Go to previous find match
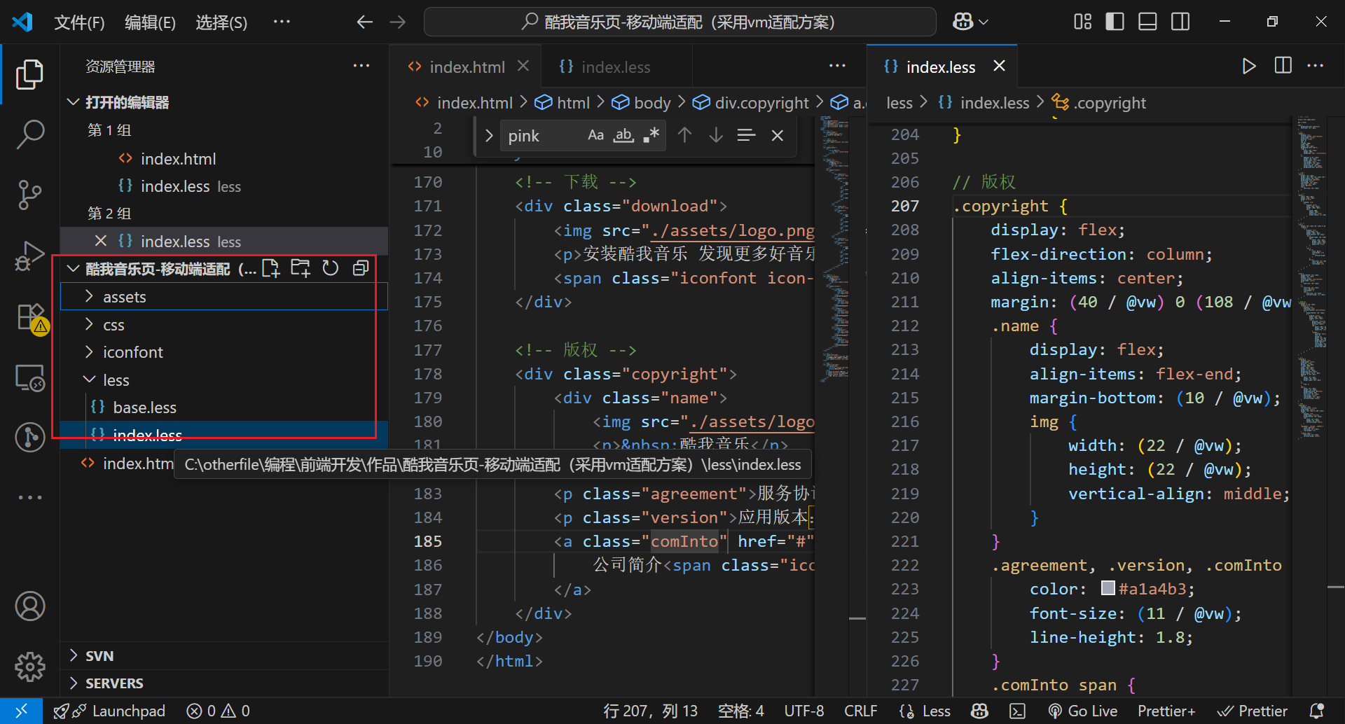Image resolution: width=1345 pixels, height=724 pixels. point(684,135)
